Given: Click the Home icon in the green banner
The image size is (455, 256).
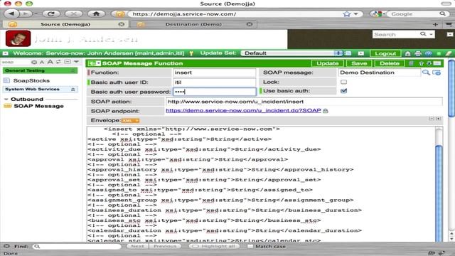Looking at the screenshot, I should [407, 53].
